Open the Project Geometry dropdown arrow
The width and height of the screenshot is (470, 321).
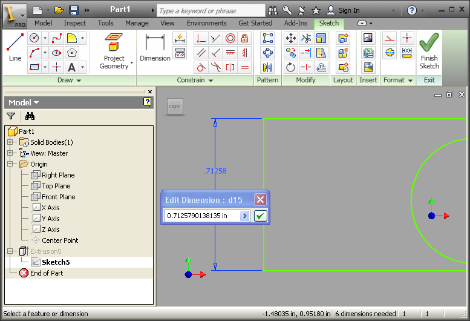[132, 63]
